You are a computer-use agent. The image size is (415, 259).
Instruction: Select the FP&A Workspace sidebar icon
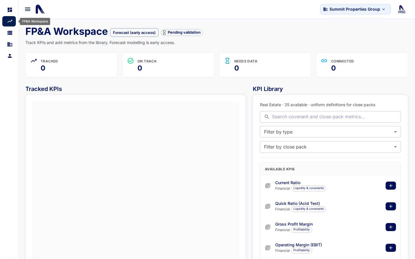(x=9, y=21)
